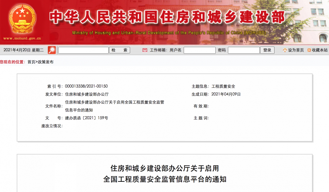Click the www.mohurd.gov.cn address text
The height and width of the screenshot is (192, 329).
[x=22, y=38]
